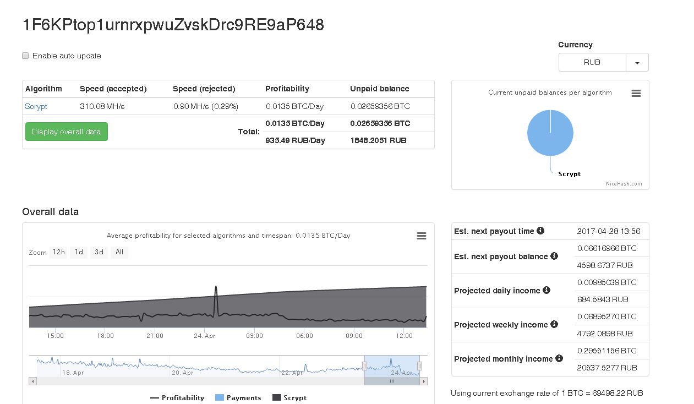The height and width of the screenshot is (404, 694).
Task: Open the pie chart hamburger menu
Action: 636,94
